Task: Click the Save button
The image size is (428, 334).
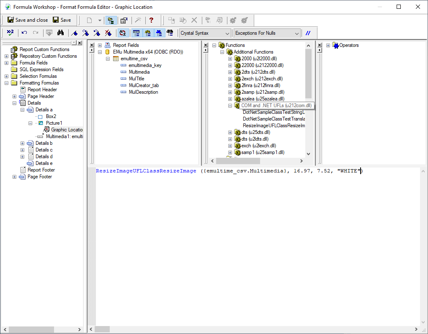Action: (62, 20)
